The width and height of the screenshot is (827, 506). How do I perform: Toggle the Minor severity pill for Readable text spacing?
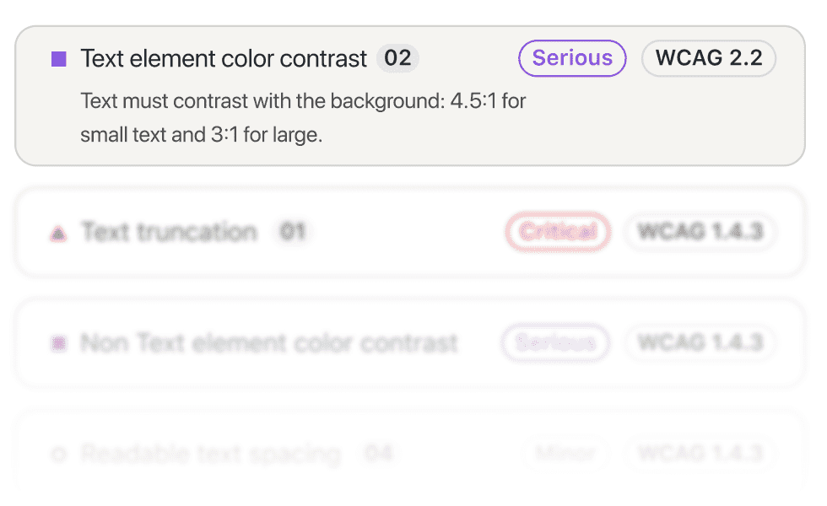click(x=565, y=454)
